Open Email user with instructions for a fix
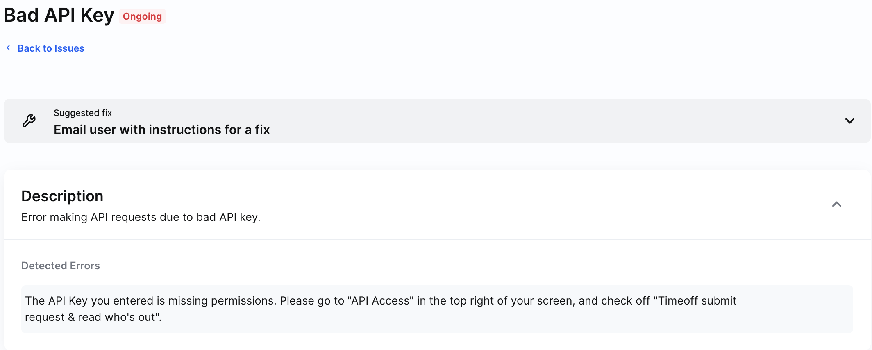872x350 pixels. point(161,130)
